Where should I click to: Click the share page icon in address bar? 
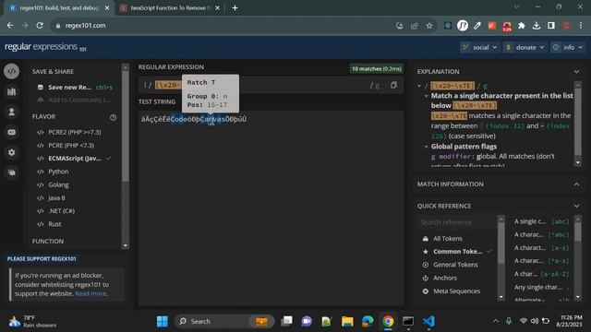point(415,26)
